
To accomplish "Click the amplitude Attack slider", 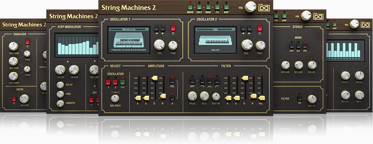I will click(x=137, y=98).
